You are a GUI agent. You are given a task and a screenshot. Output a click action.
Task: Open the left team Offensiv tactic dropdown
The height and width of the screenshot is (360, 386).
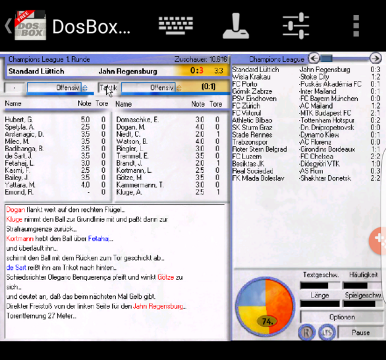tap(54, 88)
